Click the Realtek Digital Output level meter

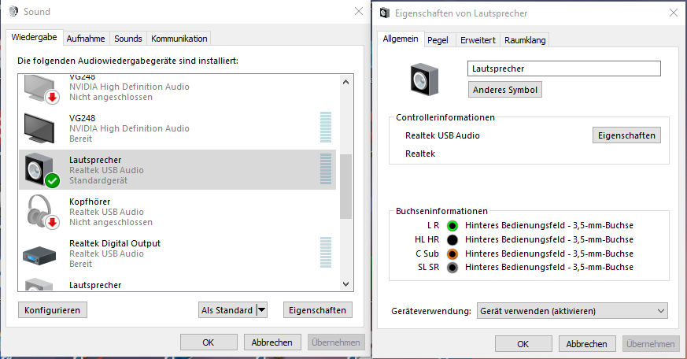click(326, 253)
